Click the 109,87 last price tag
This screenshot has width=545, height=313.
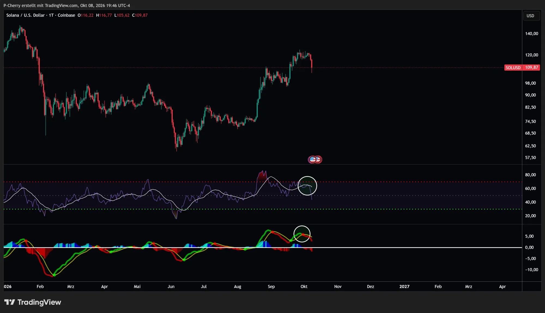click(531, 67)
